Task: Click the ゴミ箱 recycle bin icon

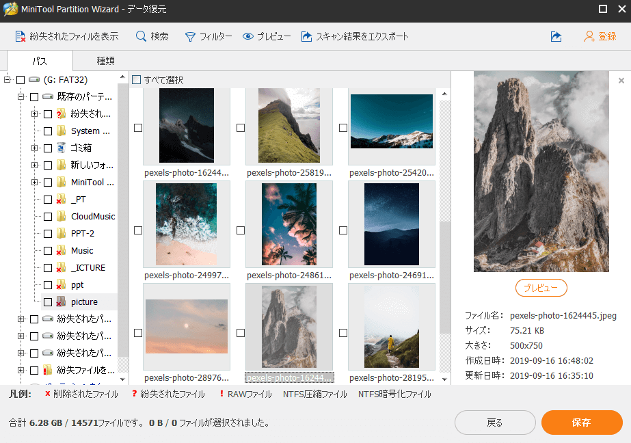Action: pyautogui.click(x=61, y=148)
